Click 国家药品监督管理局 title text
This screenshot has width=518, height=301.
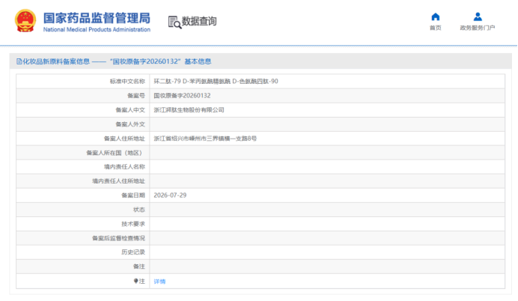point(97,18)
